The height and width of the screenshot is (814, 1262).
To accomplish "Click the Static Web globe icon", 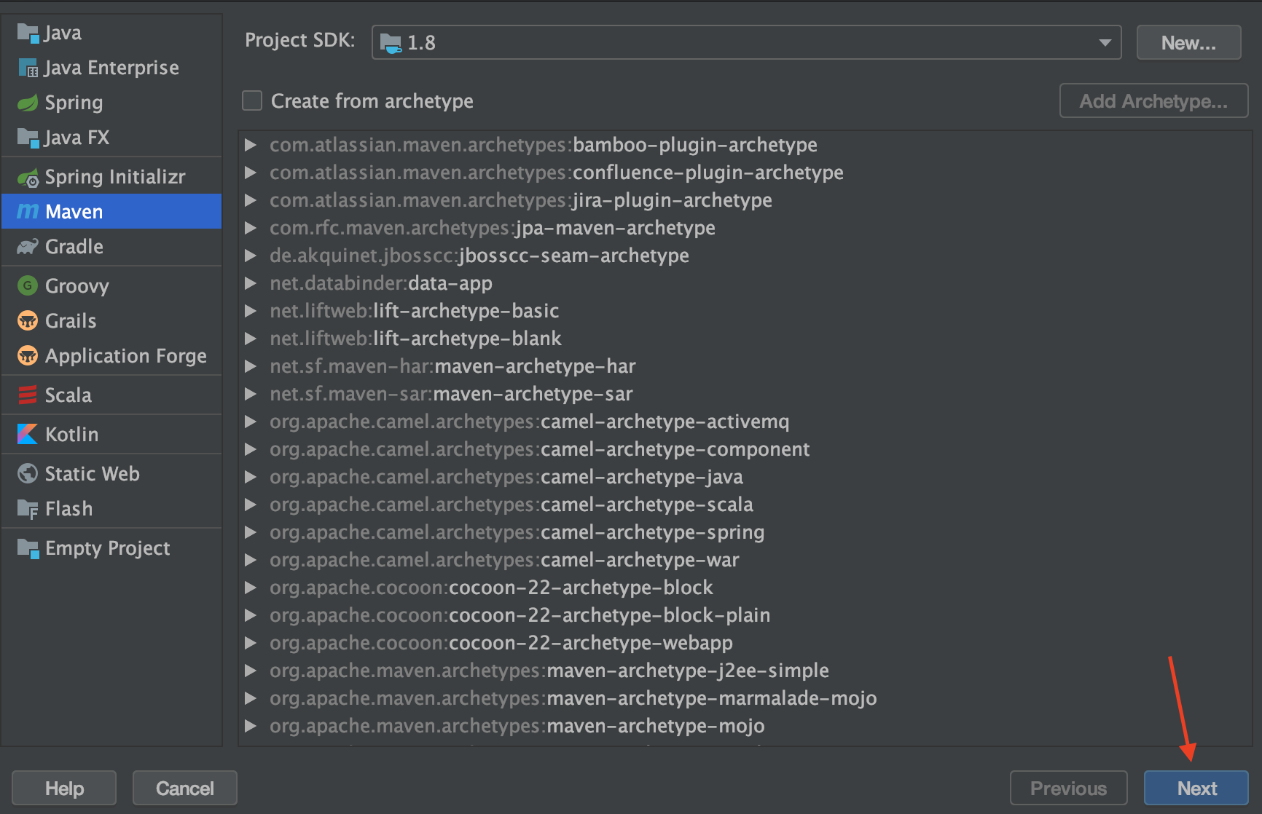I will [x=28, y=473].
